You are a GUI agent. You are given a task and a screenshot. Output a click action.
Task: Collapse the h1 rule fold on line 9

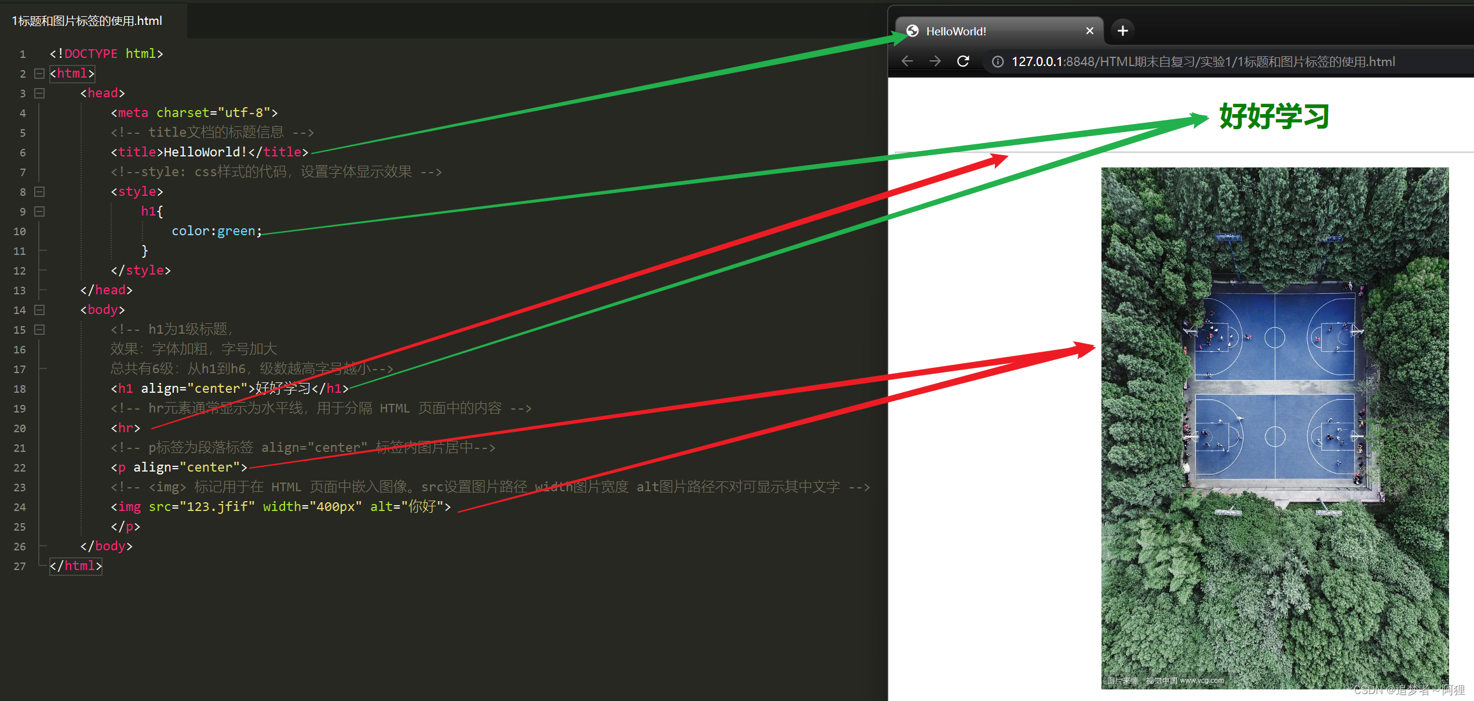coord(39,211)
